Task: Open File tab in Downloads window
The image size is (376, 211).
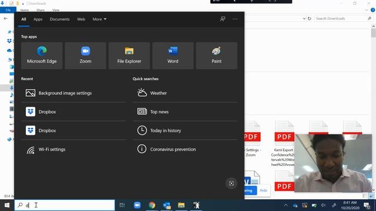Action: point(8,10)
